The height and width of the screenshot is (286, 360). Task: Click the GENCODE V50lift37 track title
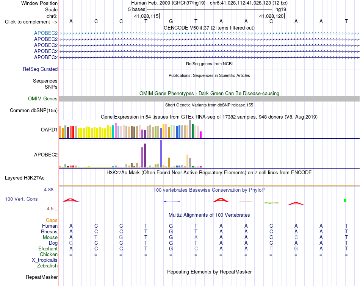209,28
